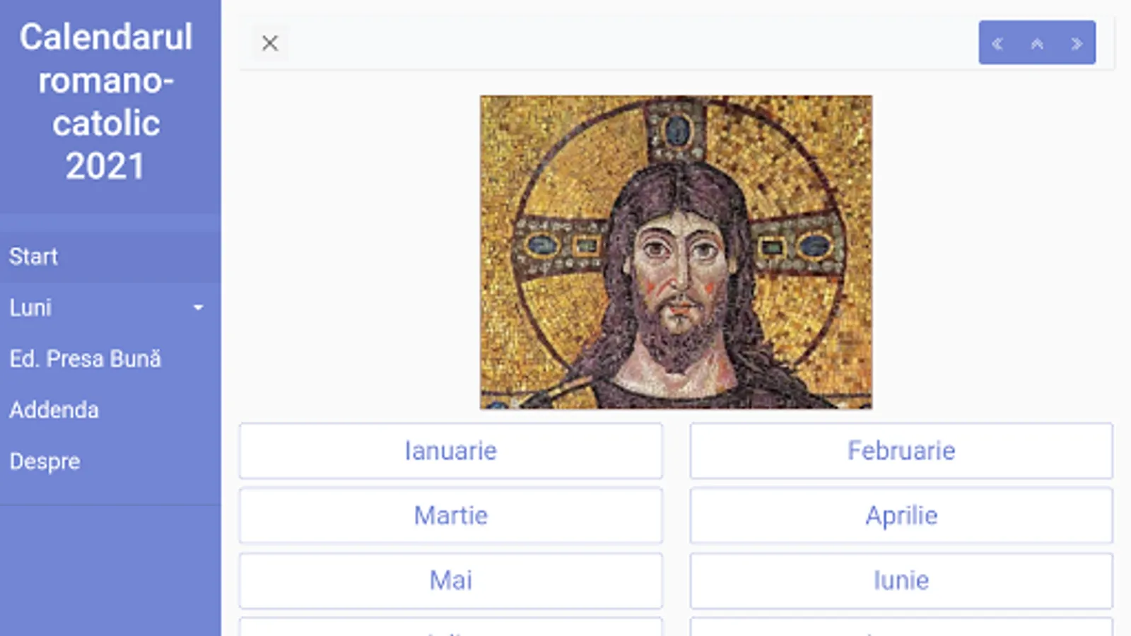Open the Start menu item in sidebar
Viewport: 1131px width, 636px height.
(33, 257)
